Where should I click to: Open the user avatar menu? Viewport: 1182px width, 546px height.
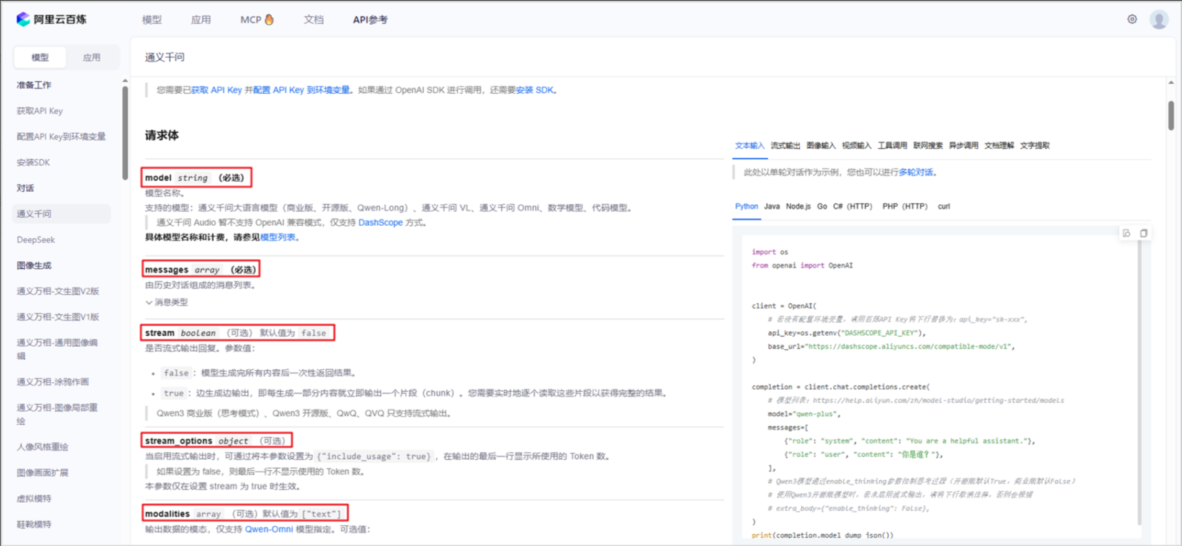(1159, 19)
